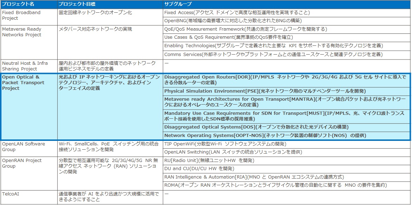Screen dimensions: 412x206
Task: Select the 固定回線ネットワークのオープン化 cell
Action: pos(110,17)
